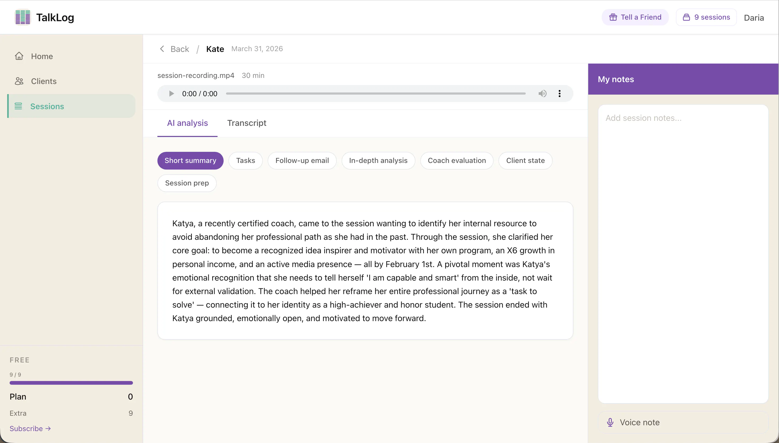Image resolution: width=779 pixels, height=443 pixels.
Task: Click the session-recording.mp4 file name
Action: pos(196,76)
